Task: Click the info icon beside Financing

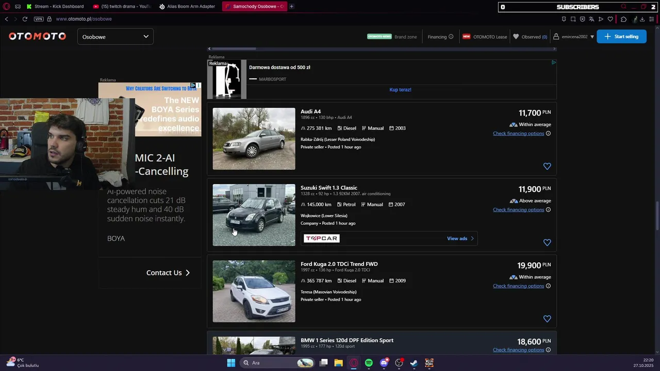Action: (x=451, y=37)
